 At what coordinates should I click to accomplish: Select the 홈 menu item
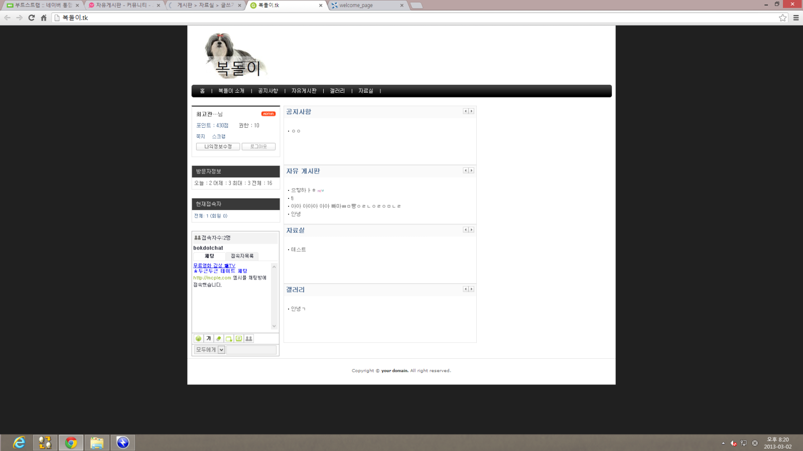click(202, 91)
